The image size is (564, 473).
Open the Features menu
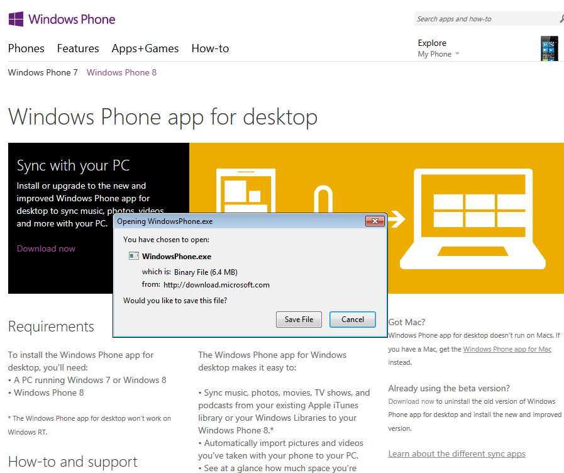78,48
